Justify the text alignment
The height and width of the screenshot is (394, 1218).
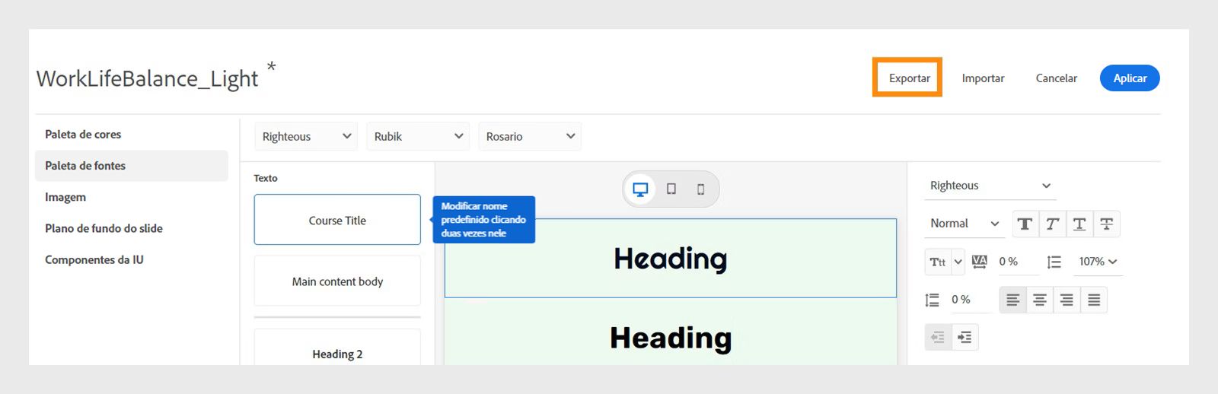[x=1094, y=300]
